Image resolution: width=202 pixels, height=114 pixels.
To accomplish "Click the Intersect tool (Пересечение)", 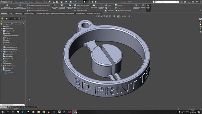I will pos(120,8).
